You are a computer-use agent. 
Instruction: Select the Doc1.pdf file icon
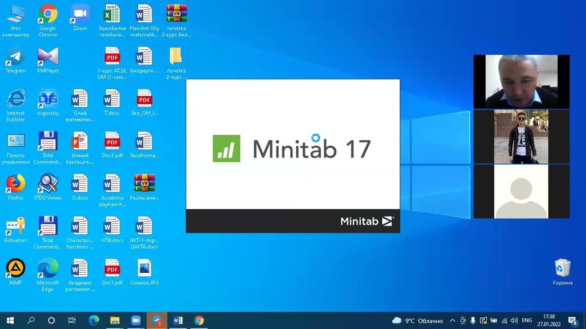click(112, 273)
